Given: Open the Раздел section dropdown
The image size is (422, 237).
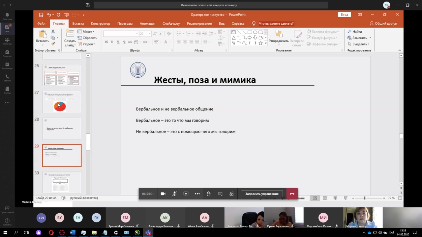Looking at the screenshot, I should 87,44.
